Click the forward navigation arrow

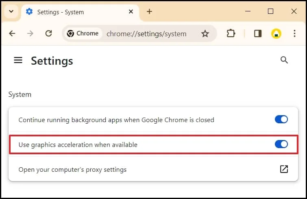[30, 34]
